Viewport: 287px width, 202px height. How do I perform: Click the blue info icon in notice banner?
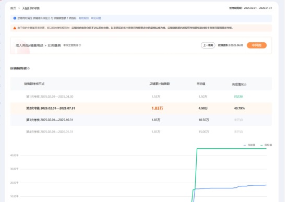click(x=15, y=18)
